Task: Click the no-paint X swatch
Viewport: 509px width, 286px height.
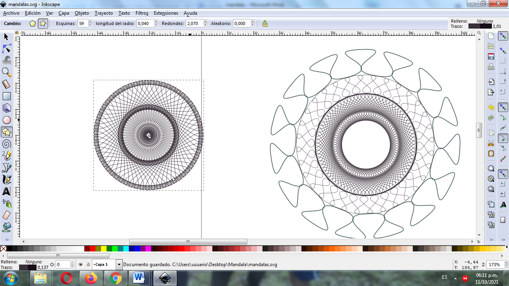Action: [3, 249]
